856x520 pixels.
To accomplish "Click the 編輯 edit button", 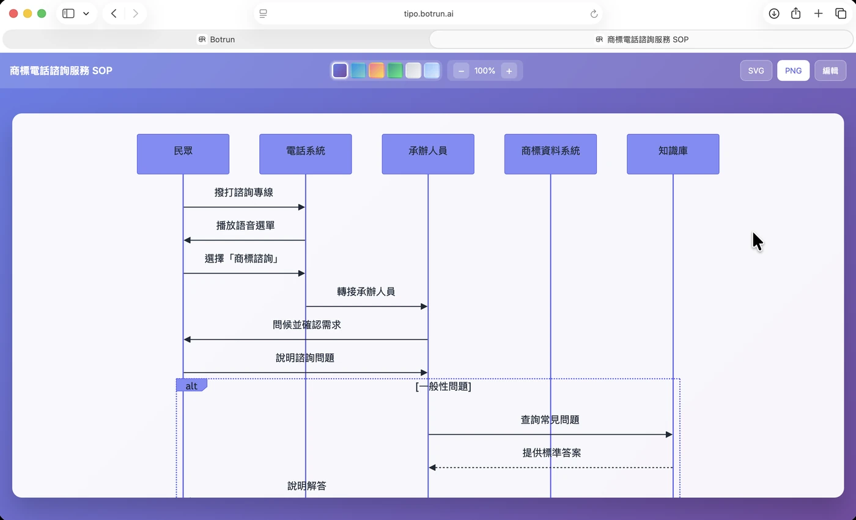I will coord(830,70).
